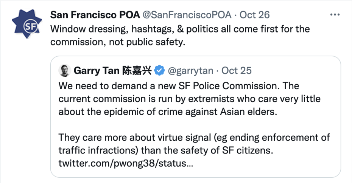Click the "traffic infractions" line in quoted tweet

tap(165, 150)
